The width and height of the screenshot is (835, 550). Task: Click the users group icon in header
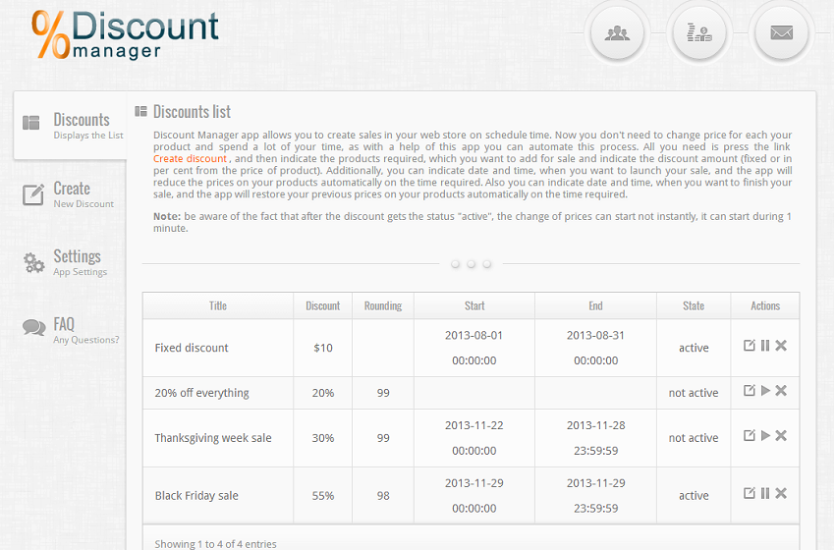(617, 33)
